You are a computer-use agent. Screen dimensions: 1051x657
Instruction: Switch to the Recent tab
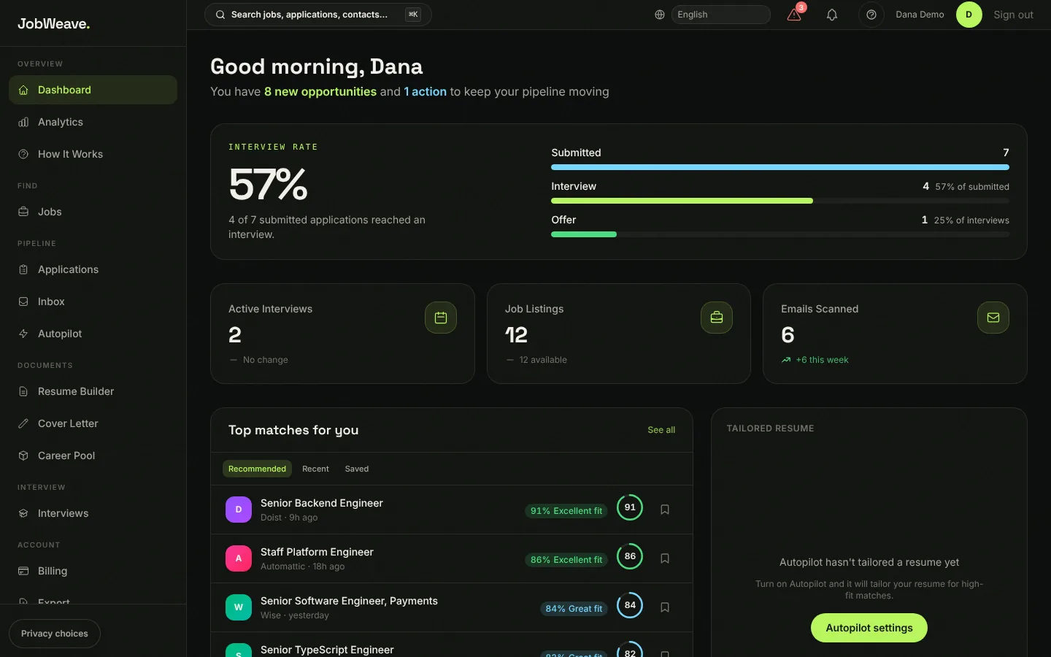315,469
